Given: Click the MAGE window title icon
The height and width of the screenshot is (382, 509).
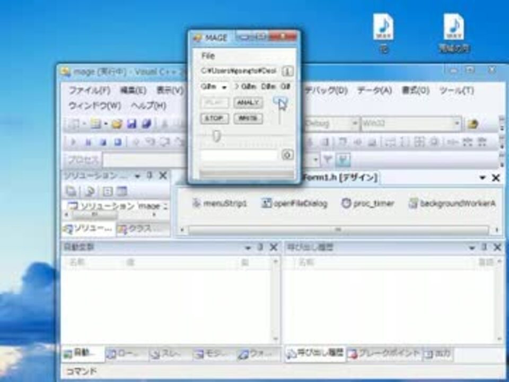Looking at the screenshot, I should (197, 38).
